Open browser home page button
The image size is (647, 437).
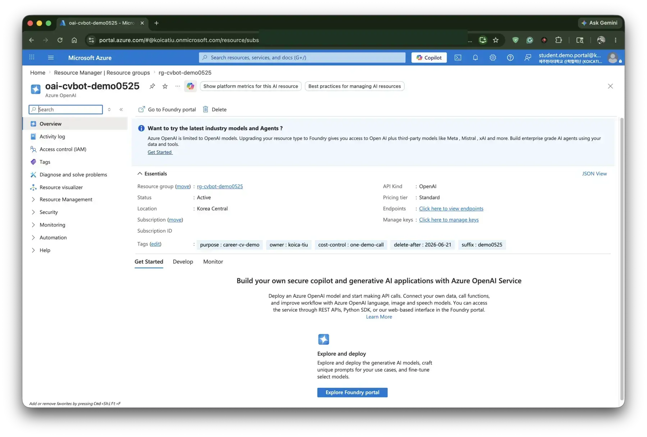tap(74, 40)
